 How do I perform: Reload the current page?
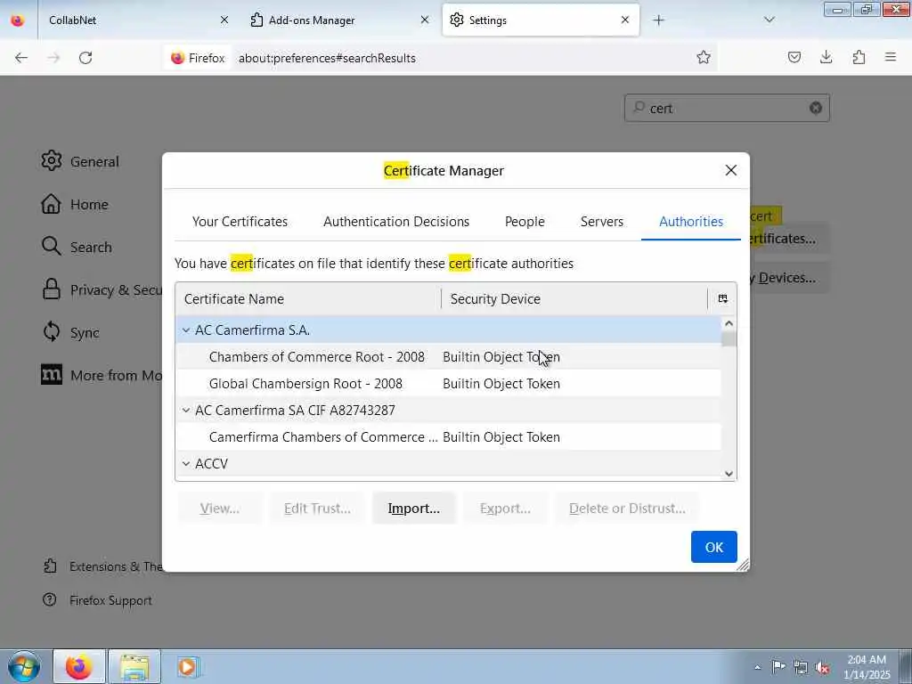click(x=85, y=58)
